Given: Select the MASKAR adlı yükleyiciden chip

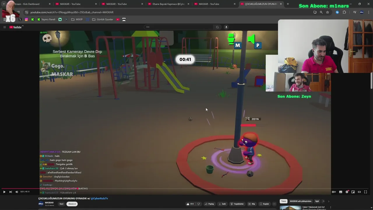Looking at the screenshot, I should tap(300, 201).
